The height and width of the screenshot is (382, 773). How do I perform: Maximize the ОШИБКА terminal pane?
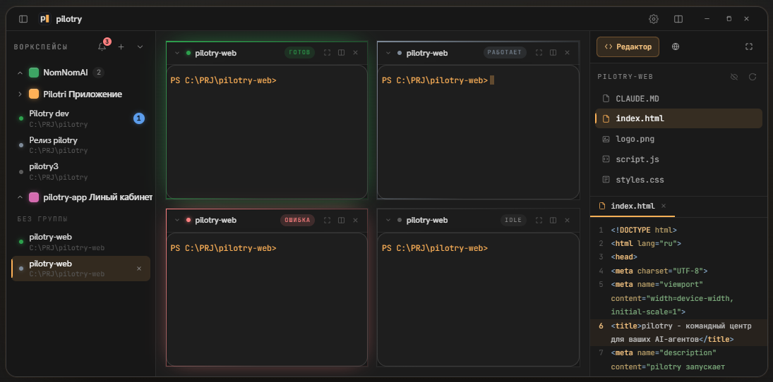(x=327, y=220)
